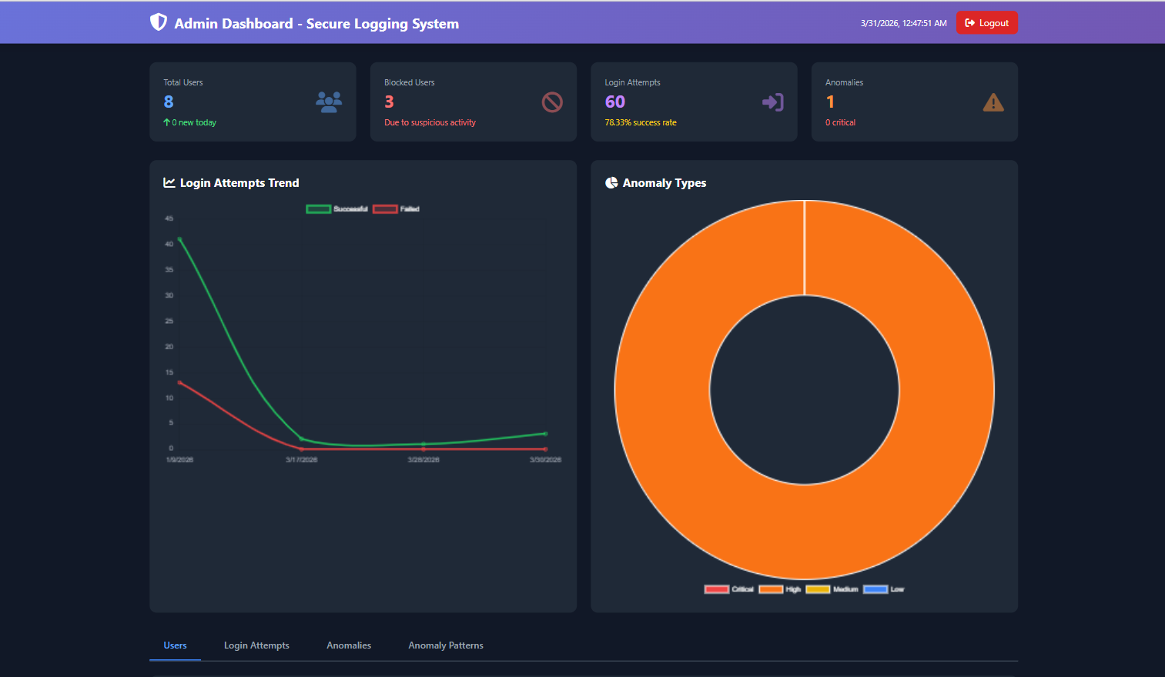The width and height of the screenshot is (1165, 677).
Task: Click the pie chart icon beside Anomaly Types
Action: point(611,183)
